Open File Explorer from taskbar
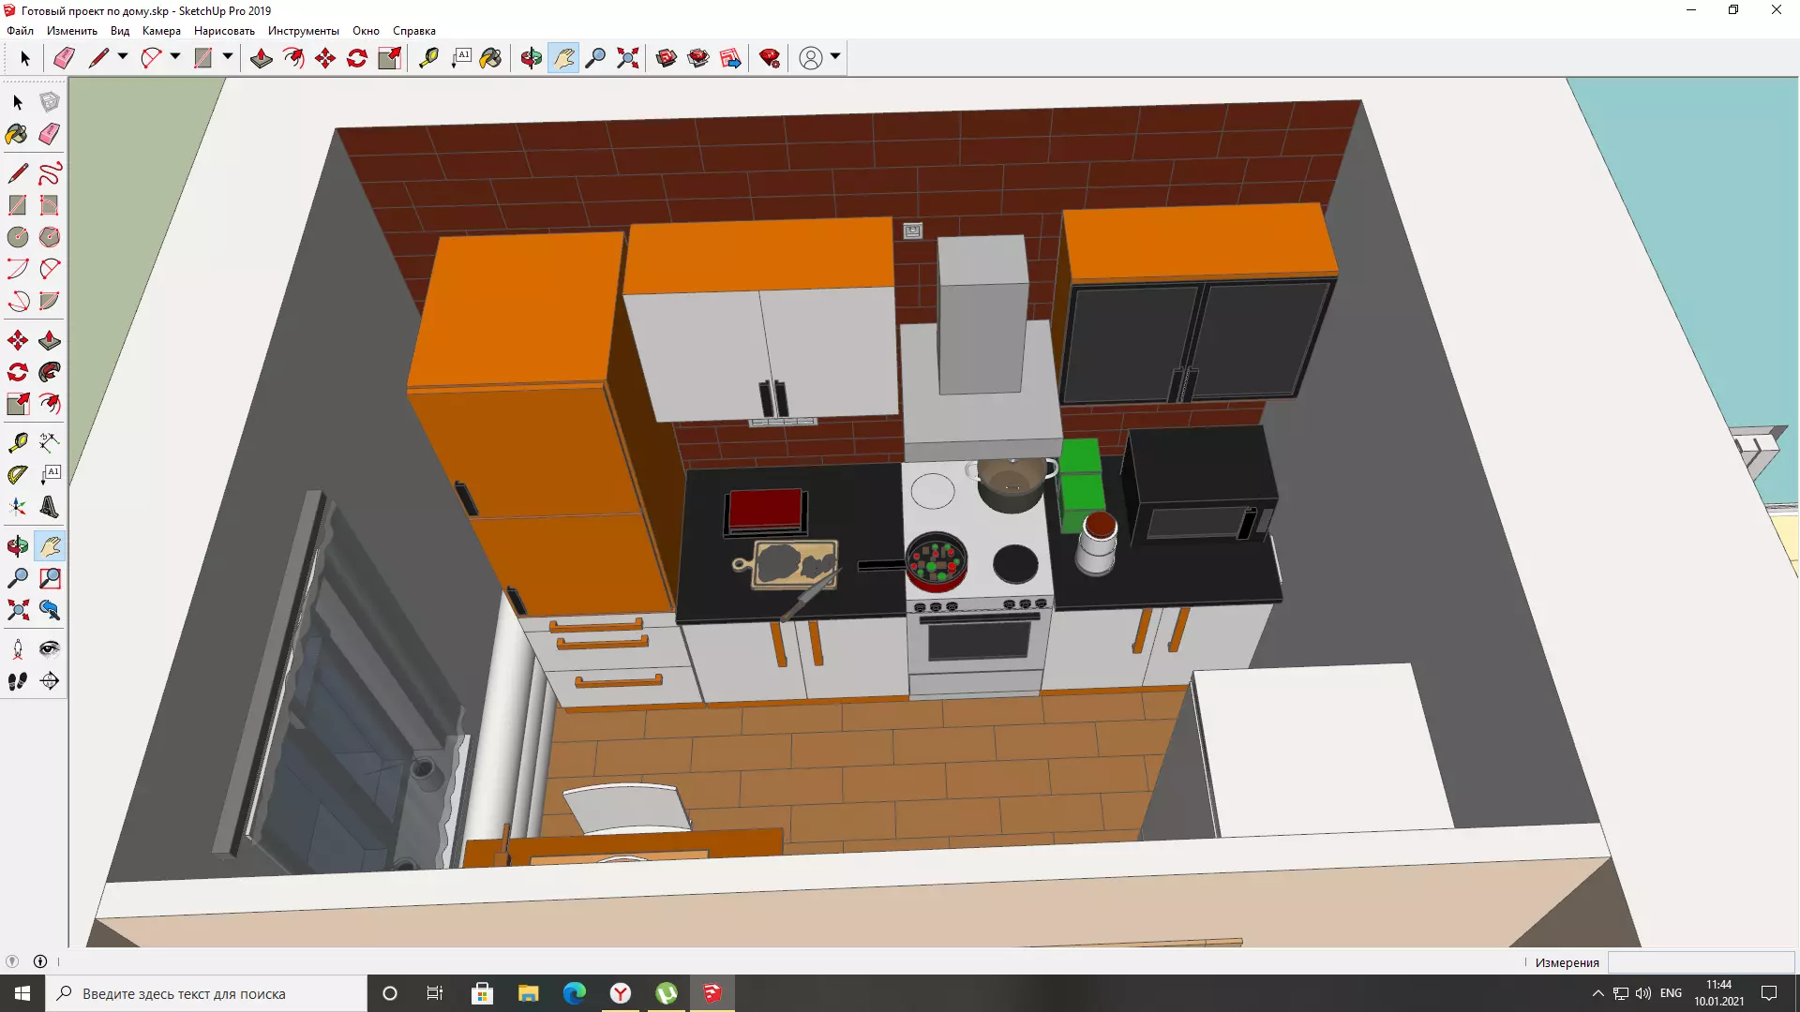This screenshot has width=1800, height=1012. click(x=528, y=993)
